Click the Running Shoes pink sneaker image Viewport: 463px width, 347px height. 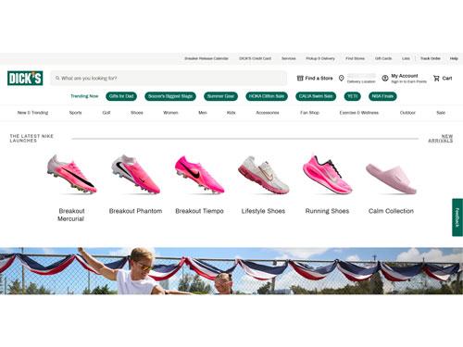327,174
